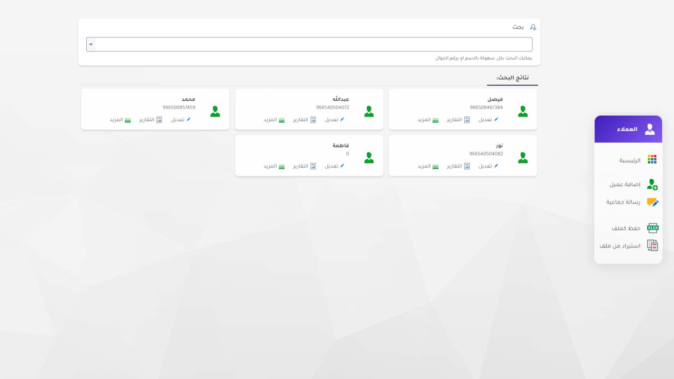
Task: Click the المزيد list icon on نور's card
Action: pyautogui.click(x=436, y=166)
